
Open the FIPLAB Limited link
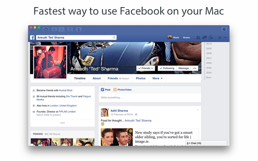pyautogui.click(x=67, y=112)
